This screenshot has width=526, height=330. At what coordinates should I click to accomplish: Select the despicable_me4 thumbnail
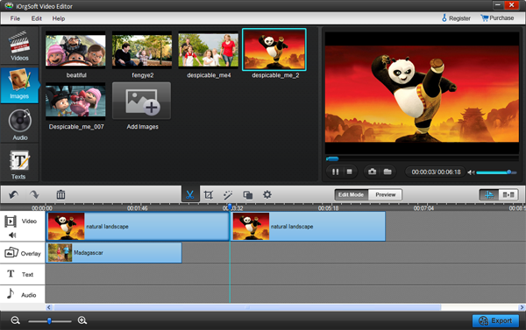coord(209,50)
